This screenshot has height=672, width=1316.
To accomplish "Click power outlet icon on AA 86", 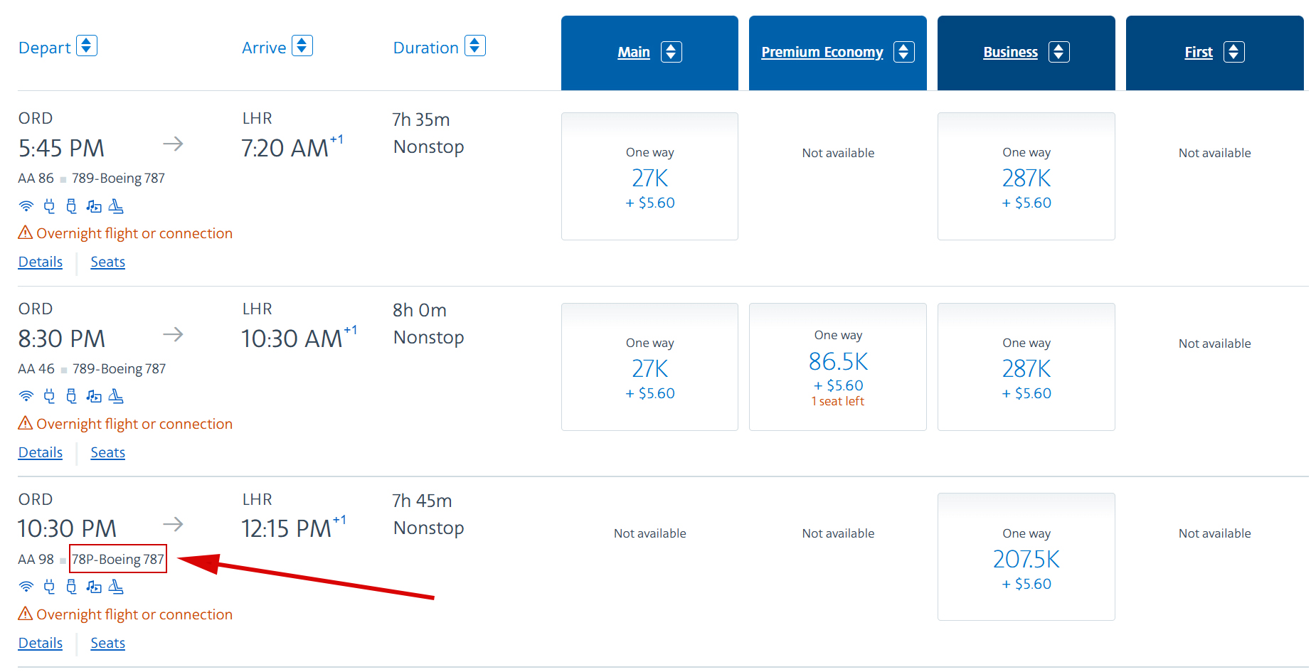I will coord(49,206).
